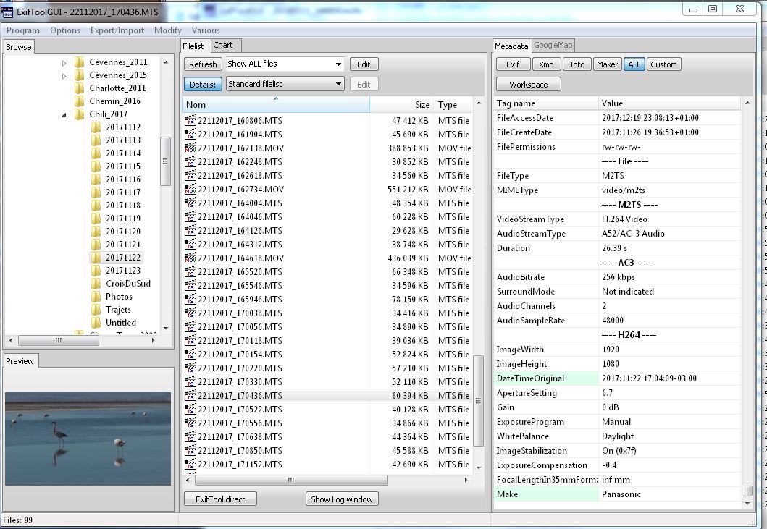
Task: Click the Refresh button
Action: point(203,64)
